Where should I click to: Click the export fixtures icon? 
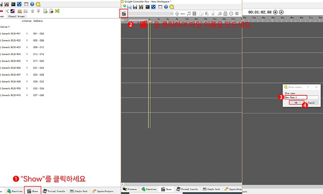(51, 11)
